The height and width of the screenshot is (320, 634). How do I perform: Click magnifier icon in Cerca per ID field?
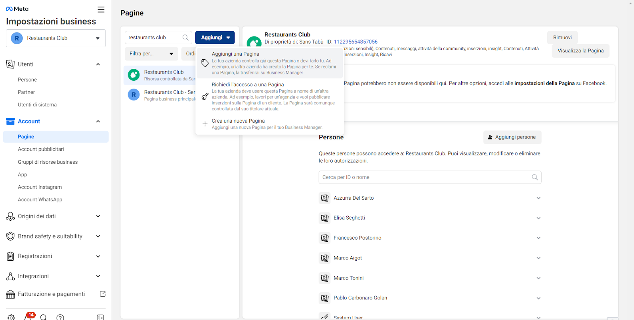pos(535,177)
